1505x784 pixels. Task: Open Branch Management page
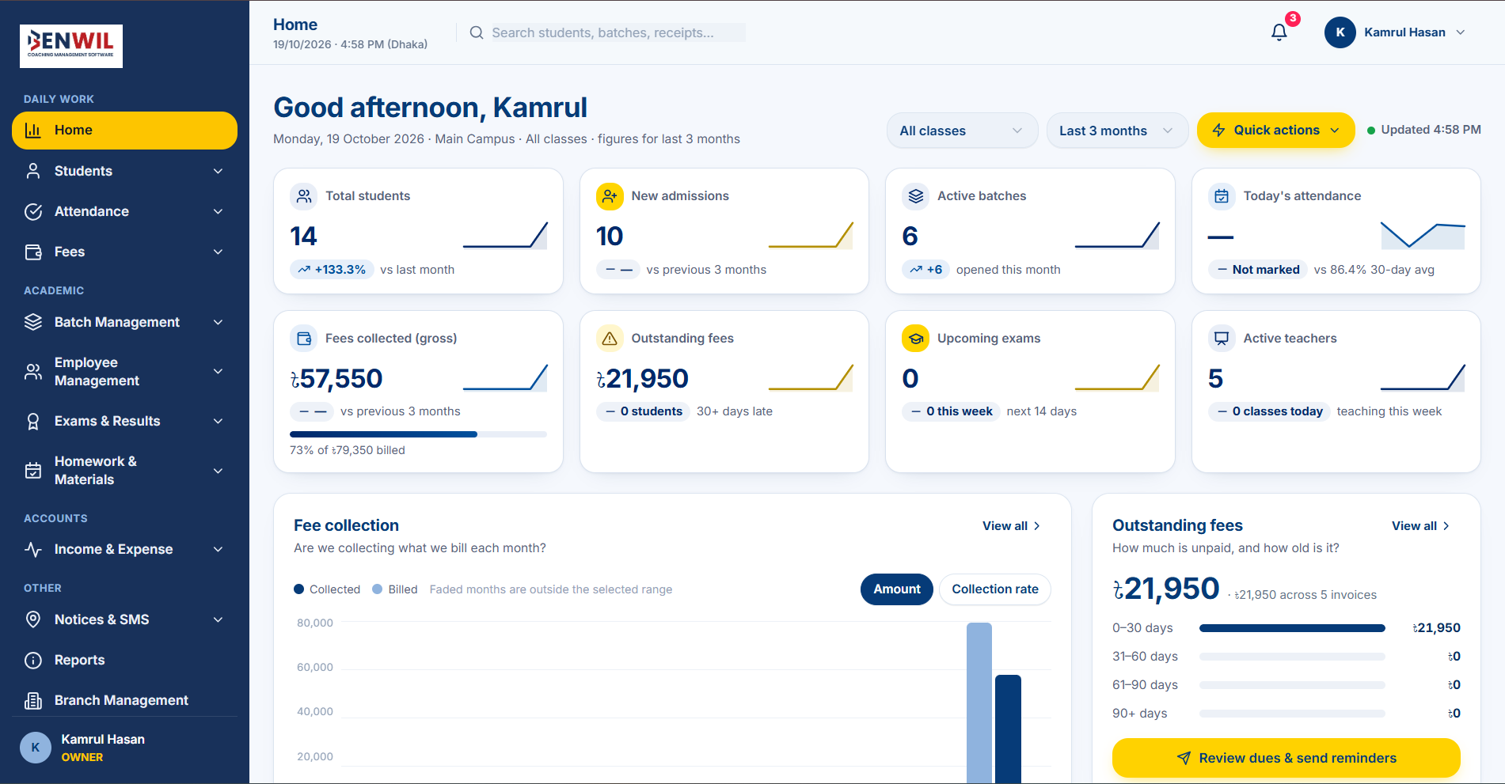124,700
